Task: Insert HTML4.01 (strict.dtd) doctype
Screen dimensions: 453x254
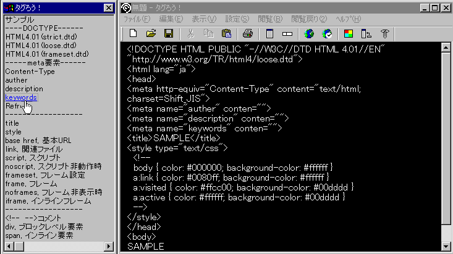Action: 41,37
